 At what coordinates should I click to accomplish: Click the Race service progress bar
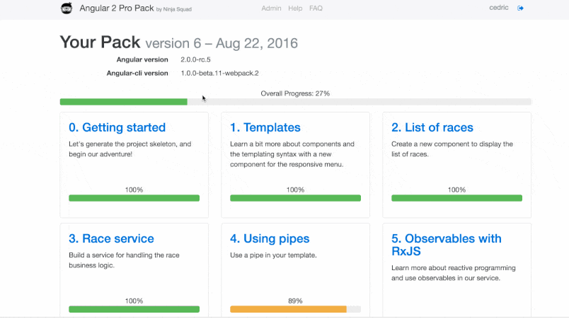pos(134,309)
